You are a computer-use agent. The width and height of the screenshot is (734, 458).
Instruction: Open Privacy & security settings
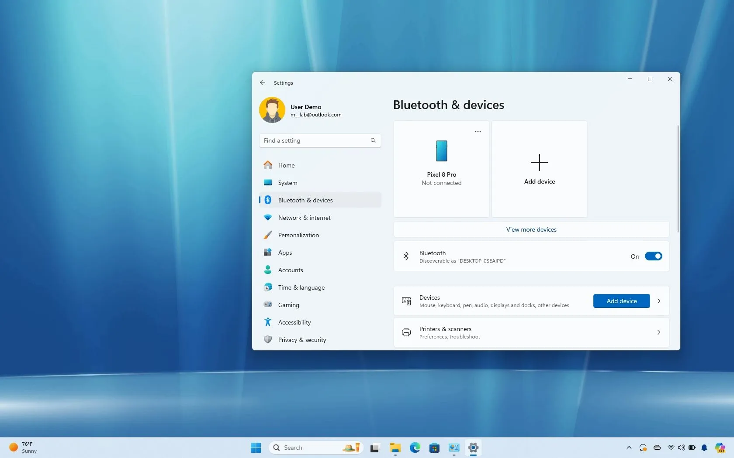tap(320, 340)
